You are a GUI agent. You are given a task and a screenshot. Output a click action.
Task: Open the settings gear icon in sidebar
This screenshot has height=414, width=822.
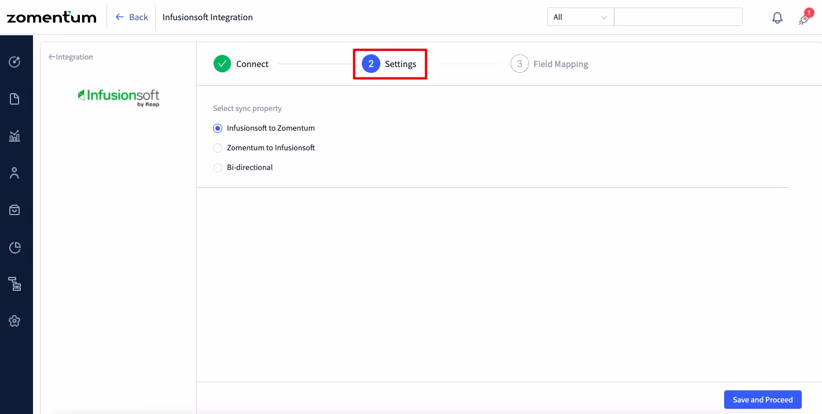coord(15,321)
